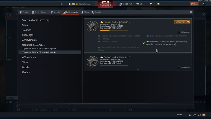This screenshot has height=119, width=211.
Task: Select Operation S.U.M.M.E.R. tasks for tankers
Action: pyautogui.click(x=50, y=52)
